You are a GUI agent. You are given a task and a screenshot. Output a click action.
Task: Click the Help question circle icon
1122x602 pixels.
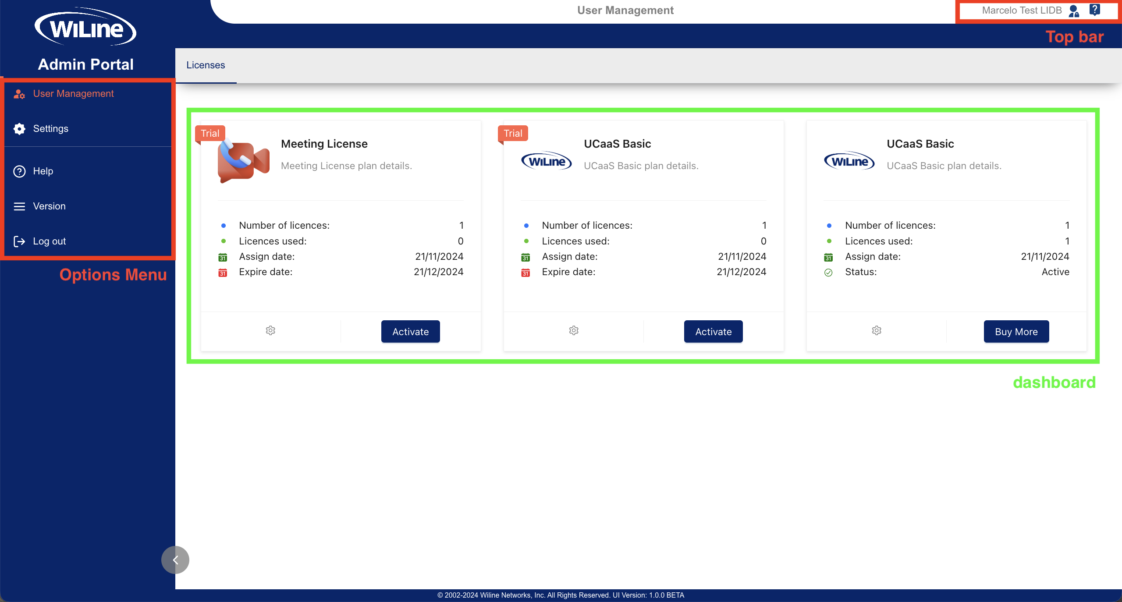coord(19,171)
